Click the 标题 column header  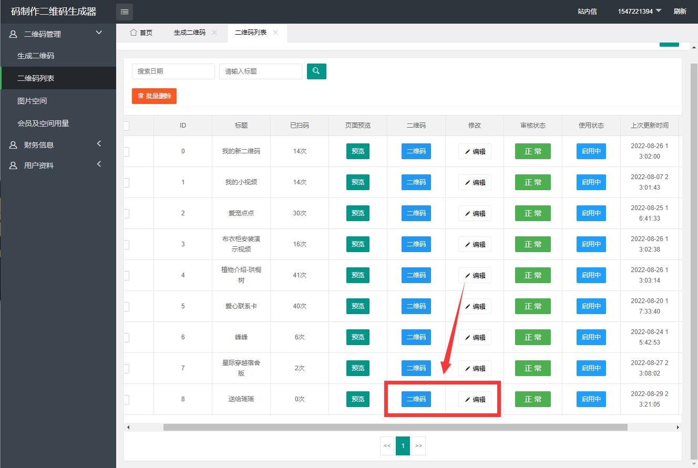coord(241,126)
